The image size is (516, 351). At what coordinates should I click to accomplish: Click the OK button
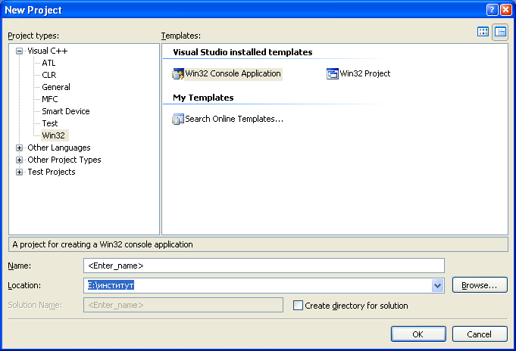pyautogui.click(x=418, y=334)
